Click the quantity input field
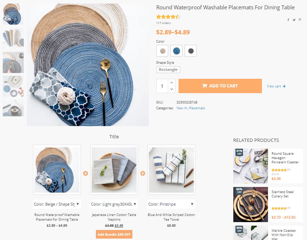This screenshot has width=307, height=240. pyautogui.click(x=162, y=86)
